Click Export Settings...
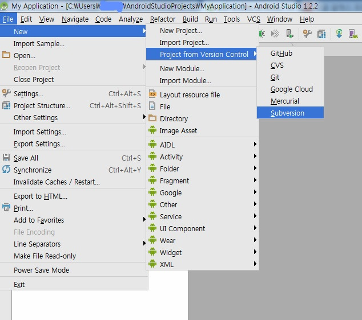Image resolution: width=362 pixels, height=320 pixels. pos(74,144)
